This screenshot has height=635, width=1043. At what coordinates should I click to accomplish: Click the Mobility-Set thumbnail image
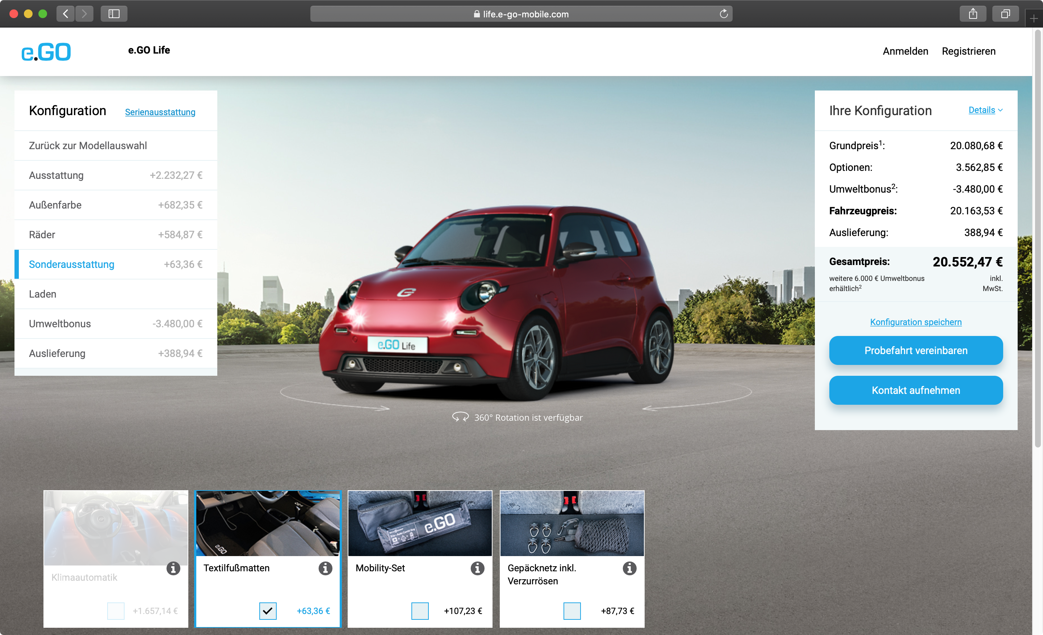[x=420, y=523]
